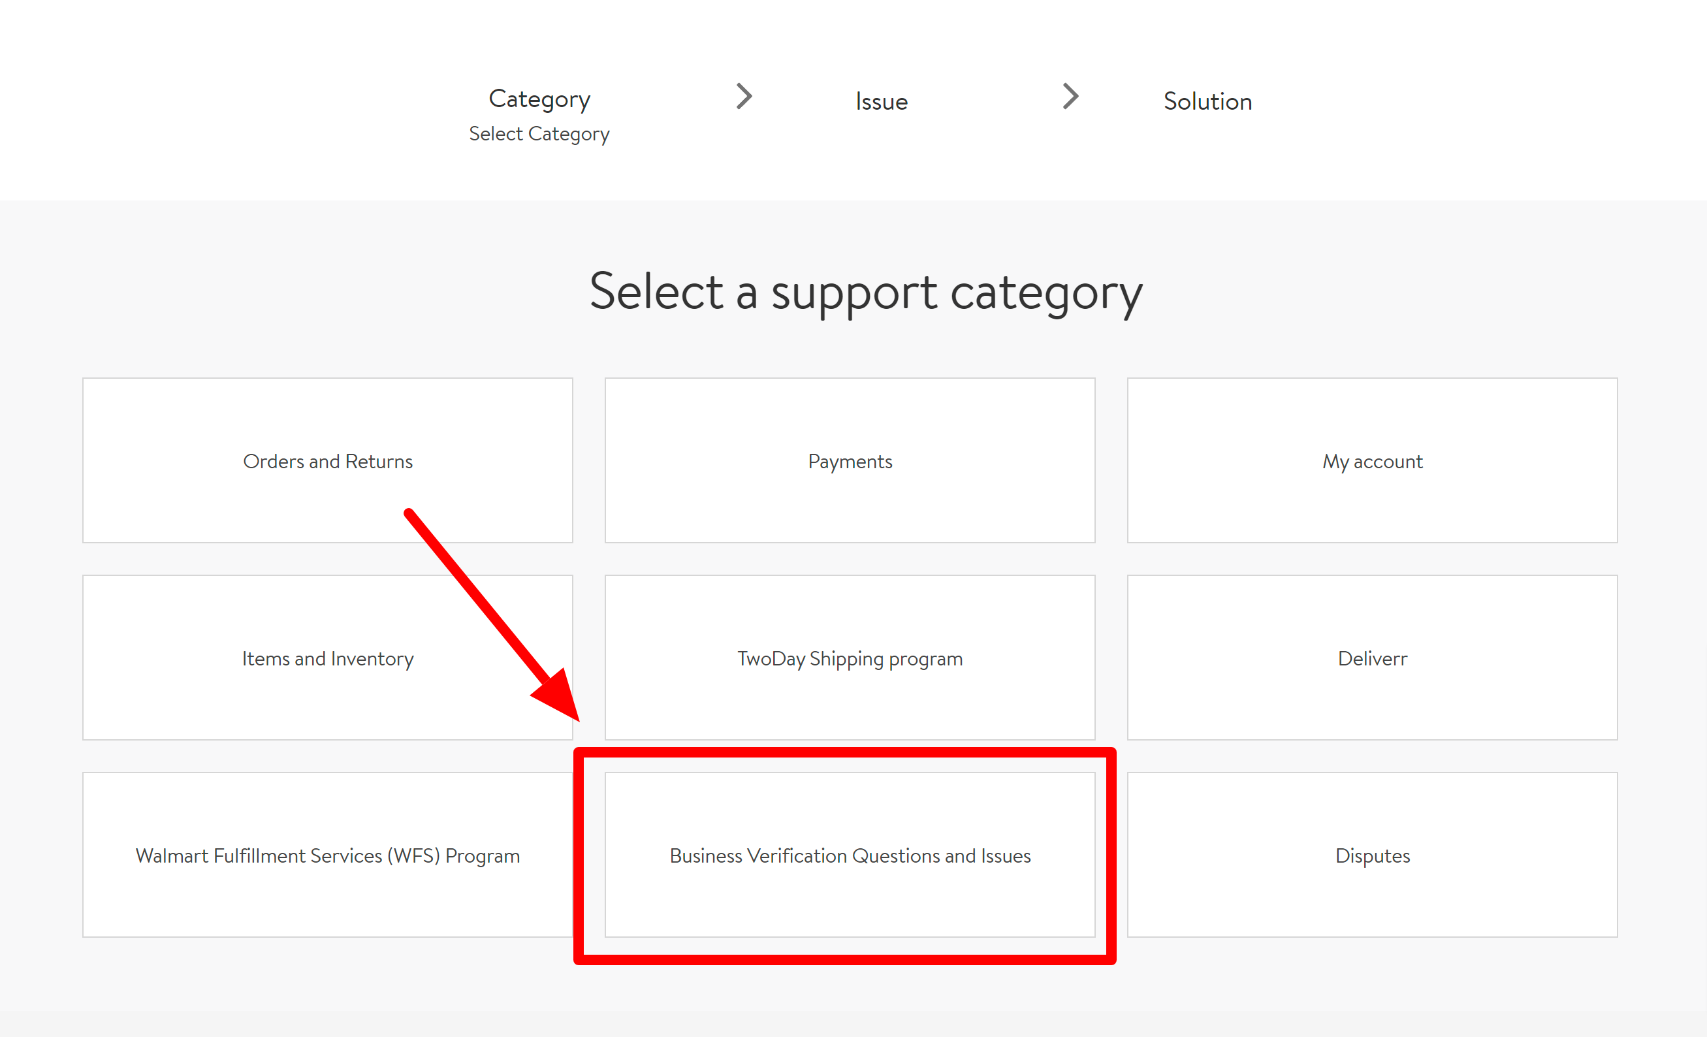Pick the TwoDay Shipping program card

(850, 658)
